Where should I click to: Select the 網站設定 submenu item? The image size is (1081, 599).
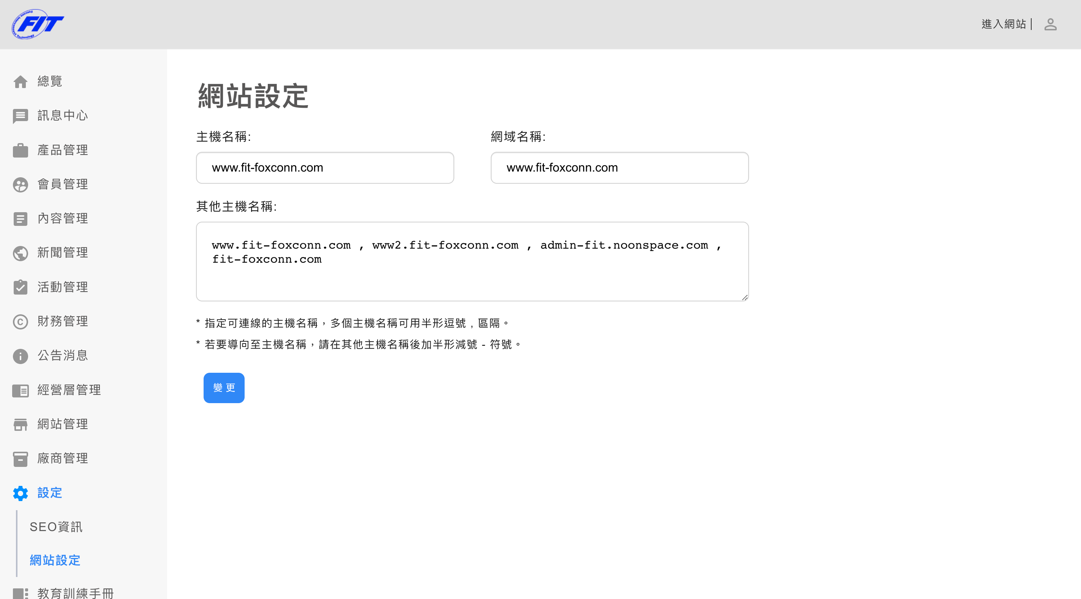point(55,561)
